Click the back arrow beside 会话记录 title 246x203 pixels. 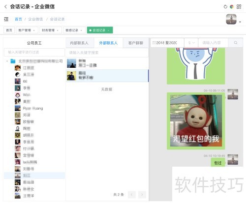[x=6, y=6]
